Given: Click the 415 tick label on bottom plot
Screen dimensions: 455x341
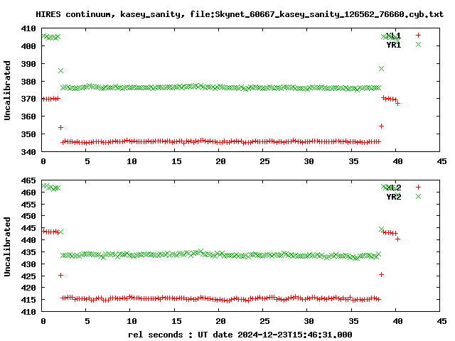Looking at the screenshot, I should [x=28, y=300].
